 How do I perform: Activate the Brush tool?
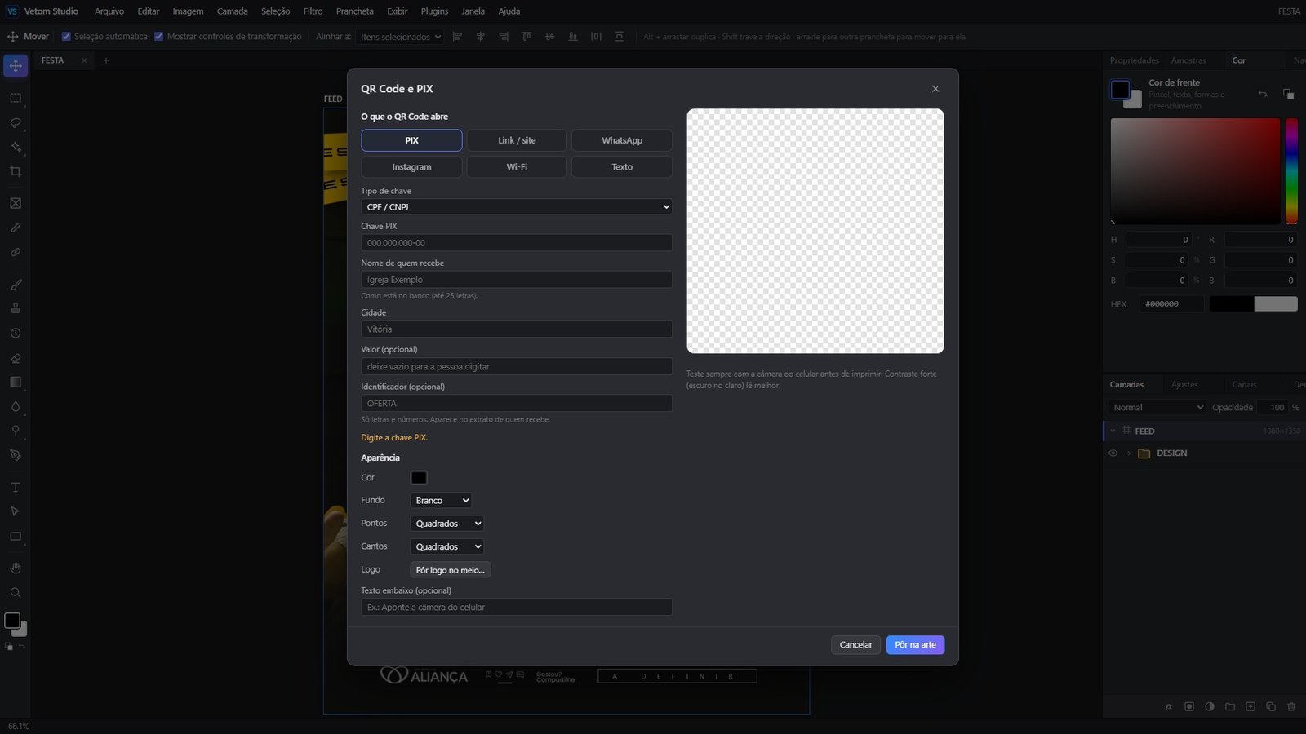(16, 285)
